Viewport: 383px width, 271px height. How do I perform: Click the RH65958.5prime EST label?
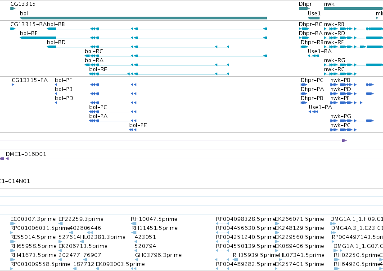33,246
